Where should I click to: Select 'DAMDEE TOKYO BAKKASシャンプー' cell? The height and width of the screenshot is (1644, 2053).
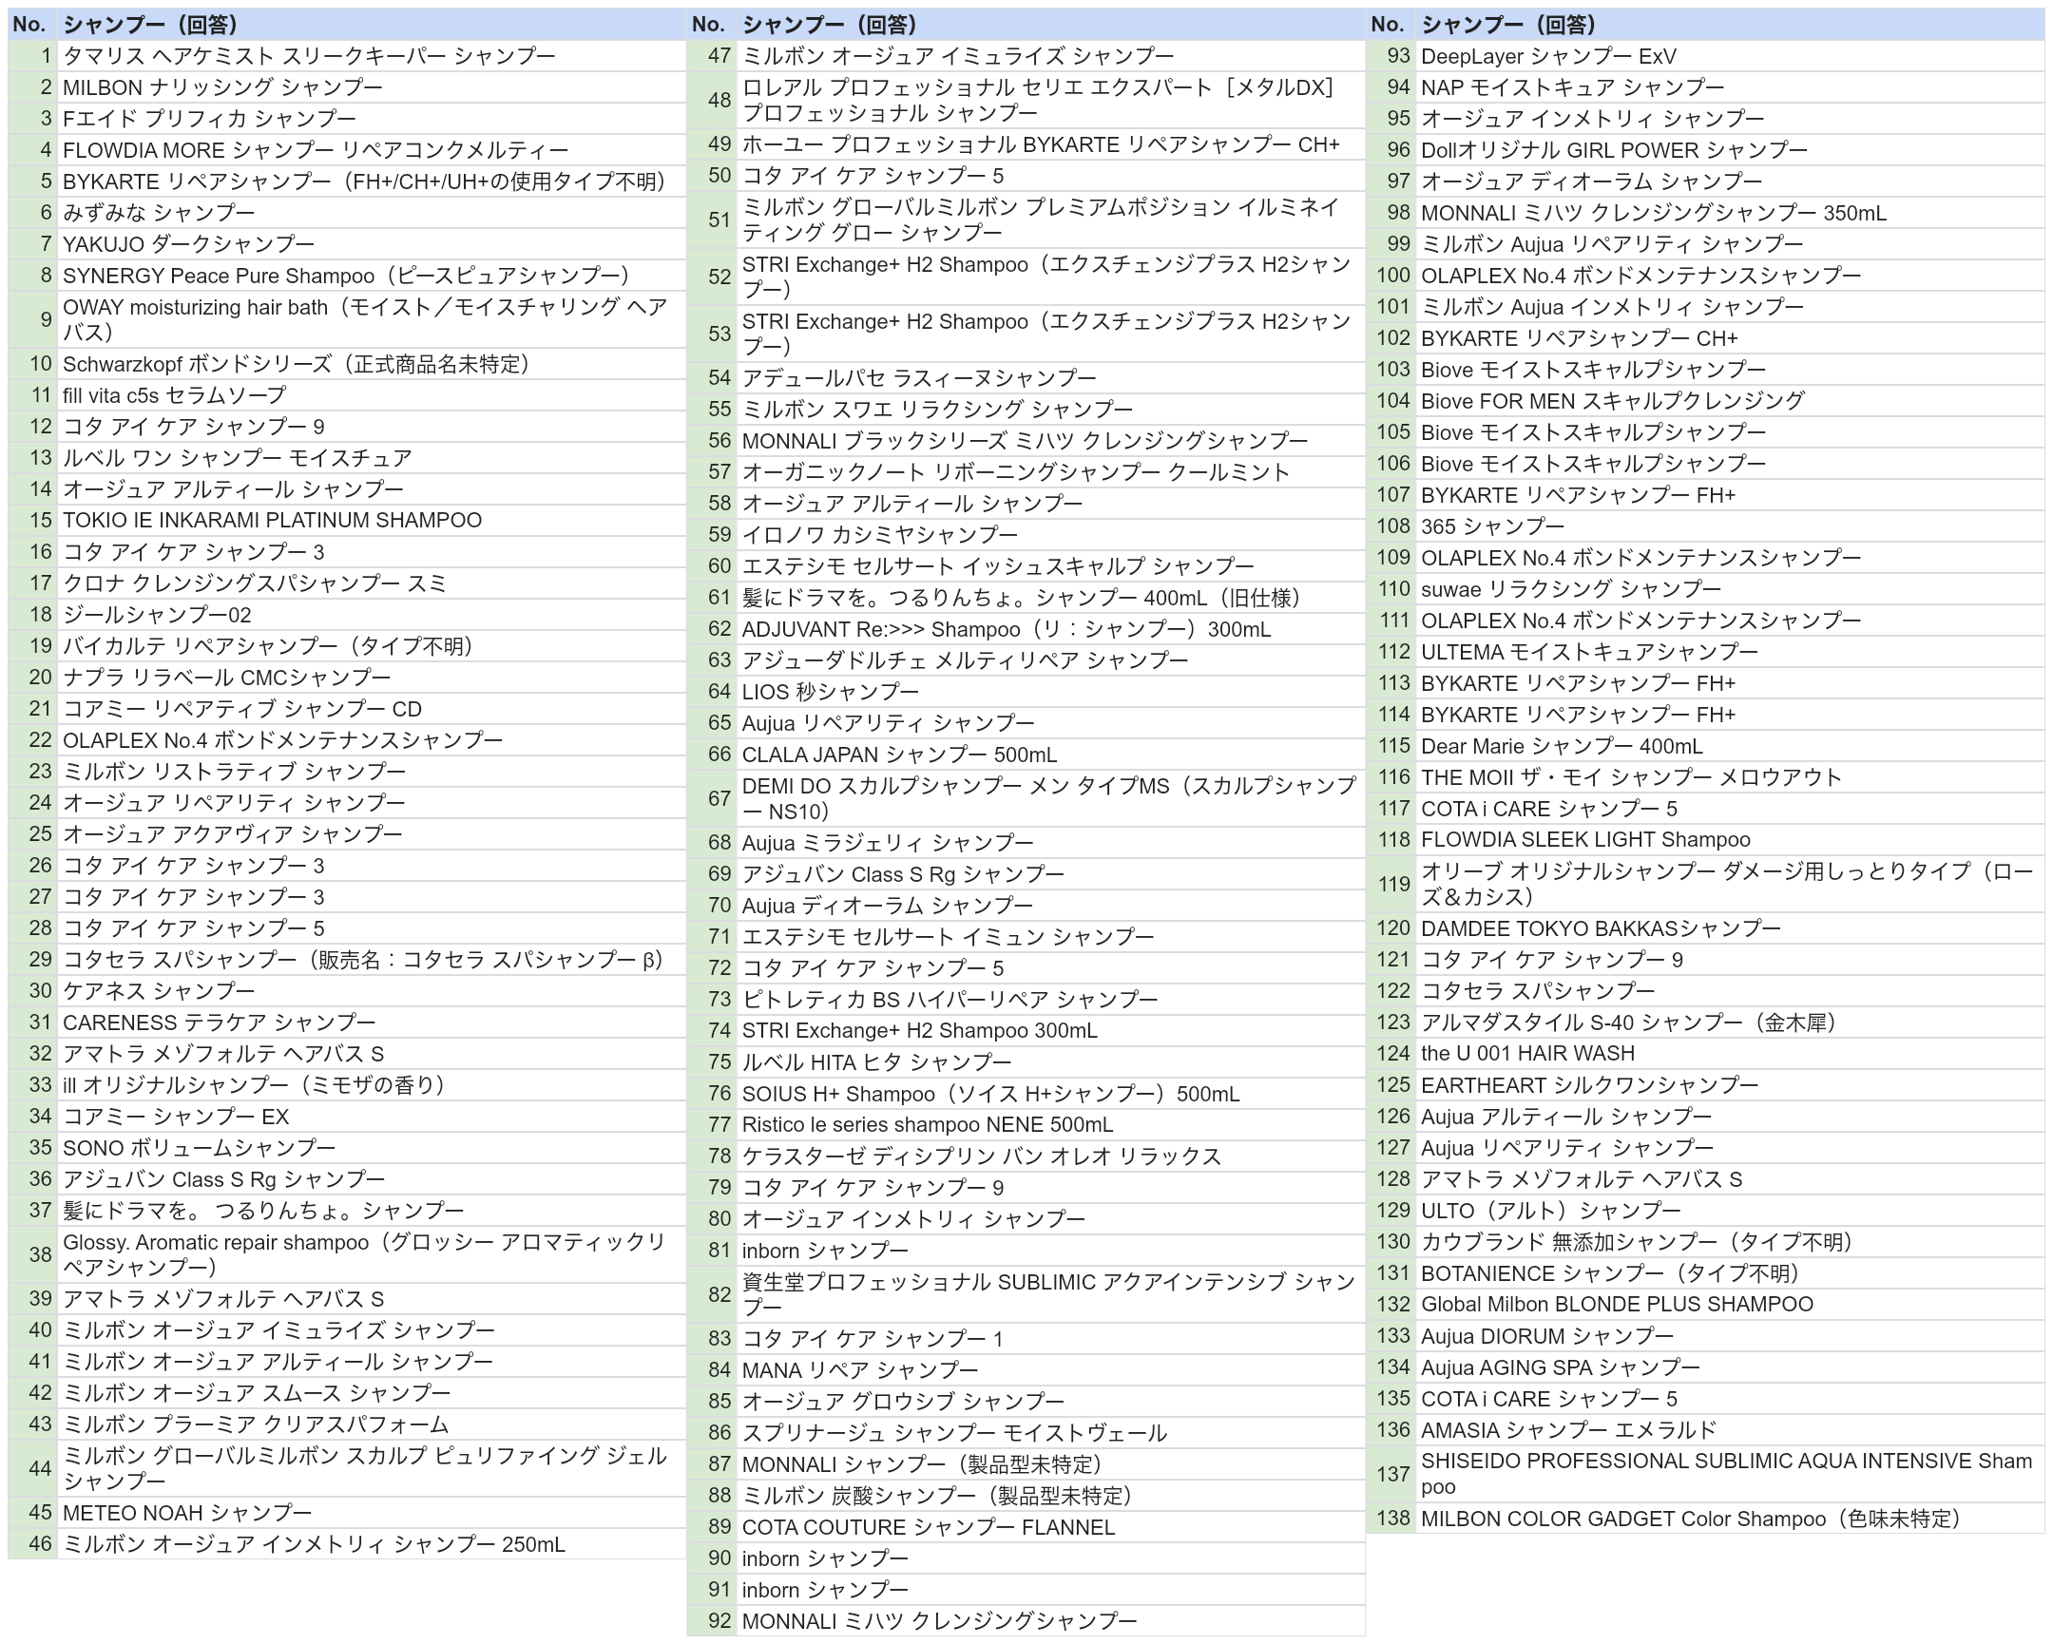(1730, 927)
